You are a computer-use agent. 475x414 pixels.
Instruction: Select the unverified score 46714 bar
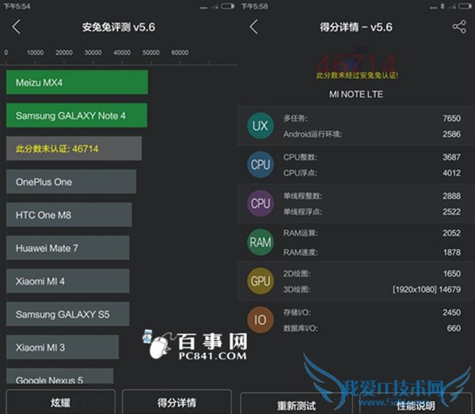(x=74, y=149)
